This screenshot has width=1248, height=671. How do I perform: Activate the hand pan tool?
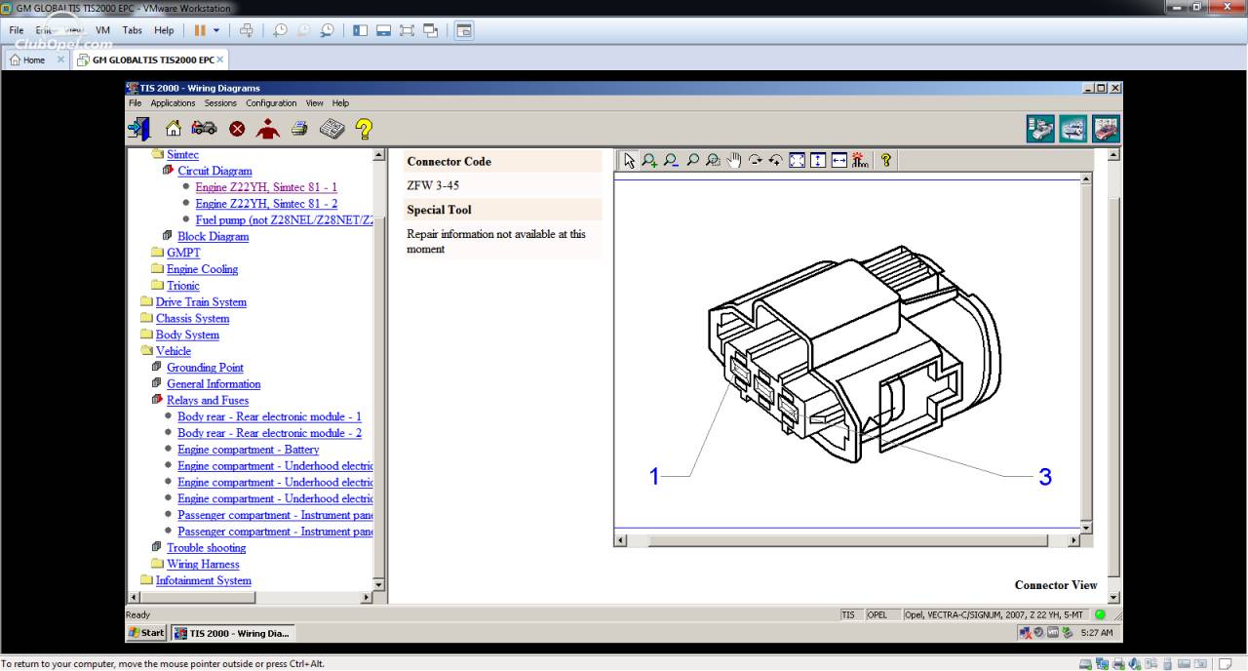tap(734, 161)
